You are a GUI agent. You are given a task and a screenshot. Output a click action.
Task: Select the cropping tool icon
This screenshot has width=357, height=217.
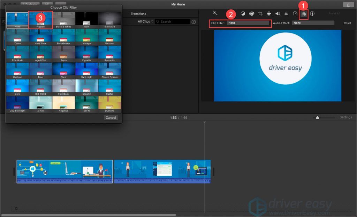click(x=260, y=14)
